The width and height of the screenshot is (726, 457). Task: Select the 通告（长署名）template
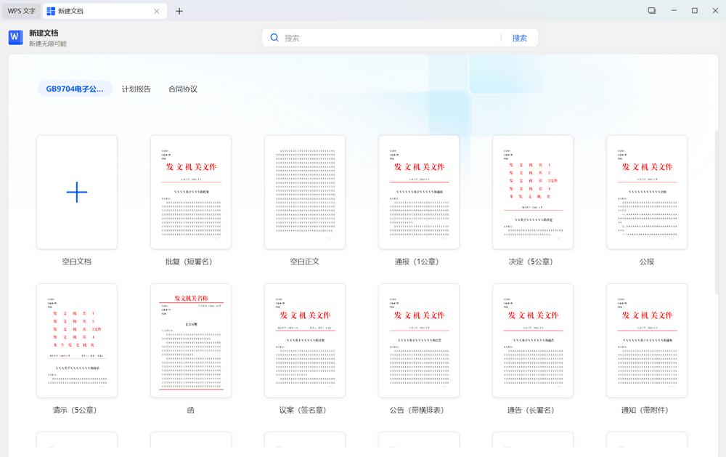pyautogui.click(x=532, y=340)
